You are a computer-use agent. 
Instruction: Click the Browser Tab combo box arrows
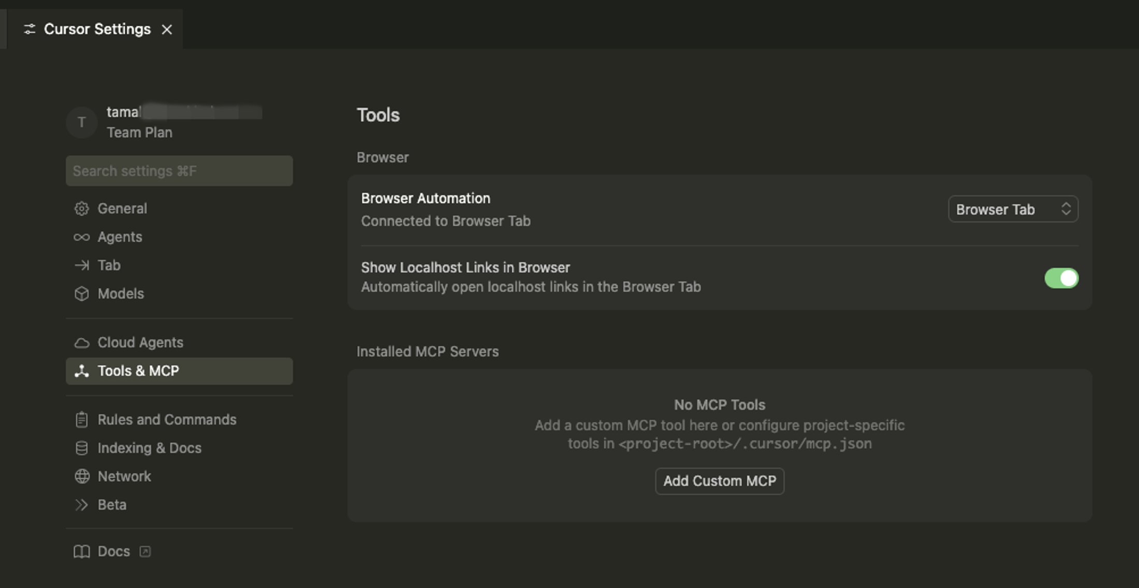pos(1067,209)
